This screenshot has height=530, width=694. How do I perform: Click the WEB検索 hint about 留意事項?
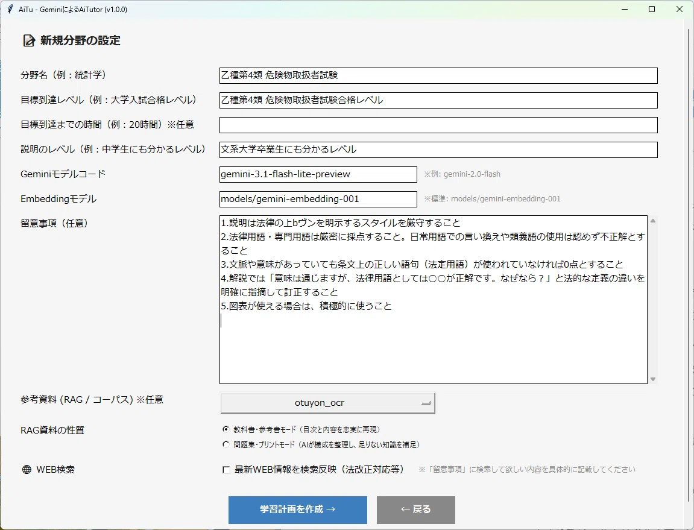point(527,470)
